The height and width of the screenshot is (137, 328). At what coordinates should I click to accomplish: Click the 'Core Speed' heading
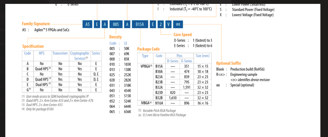click(x=183, y=35)
